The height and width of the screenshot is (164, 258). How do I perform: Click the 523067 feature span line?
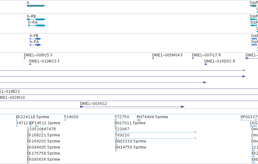tap(156, 132)
